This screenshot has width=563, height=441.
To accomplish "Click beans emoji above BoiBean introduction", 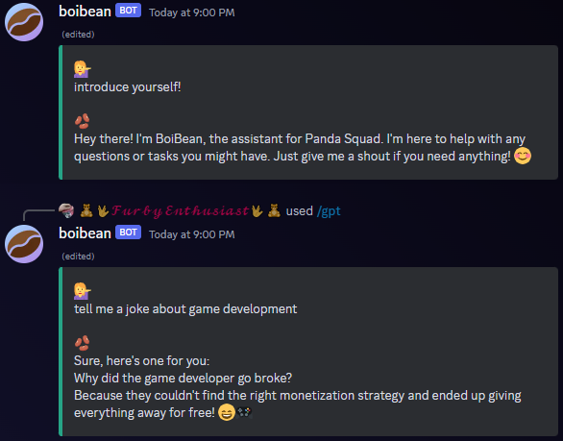I will pyautogui.click(x=83, y=121).
